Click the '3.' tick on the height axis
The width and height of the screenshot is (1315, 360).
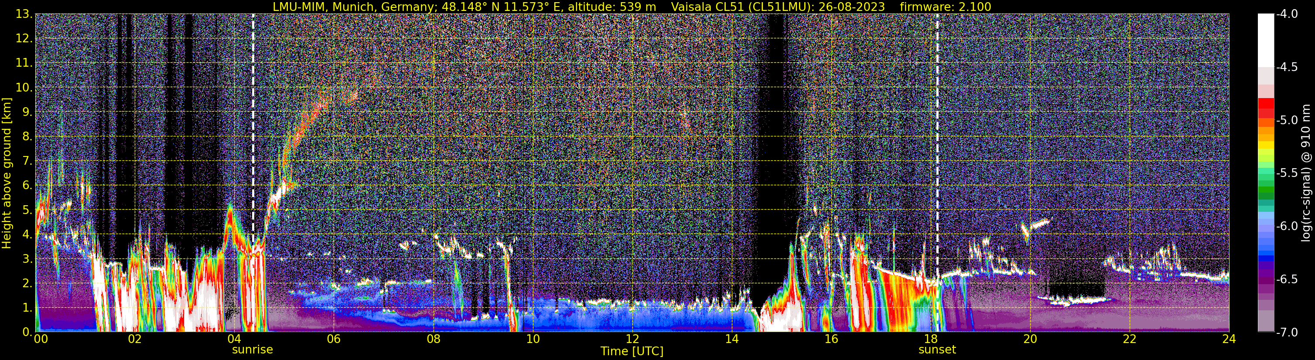[27, 259]
